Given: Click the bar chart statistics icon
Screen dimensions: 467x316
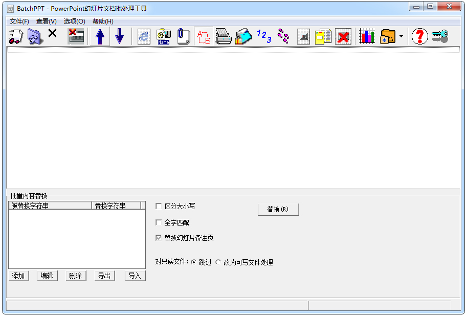Looking at the screenshot, I should [367, 36].
